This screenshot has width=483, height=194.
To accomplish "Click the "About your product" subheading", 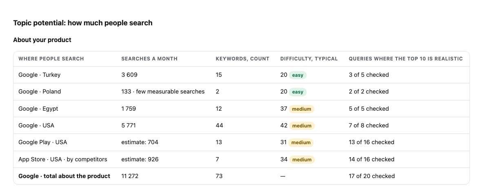I will [42, 40].
